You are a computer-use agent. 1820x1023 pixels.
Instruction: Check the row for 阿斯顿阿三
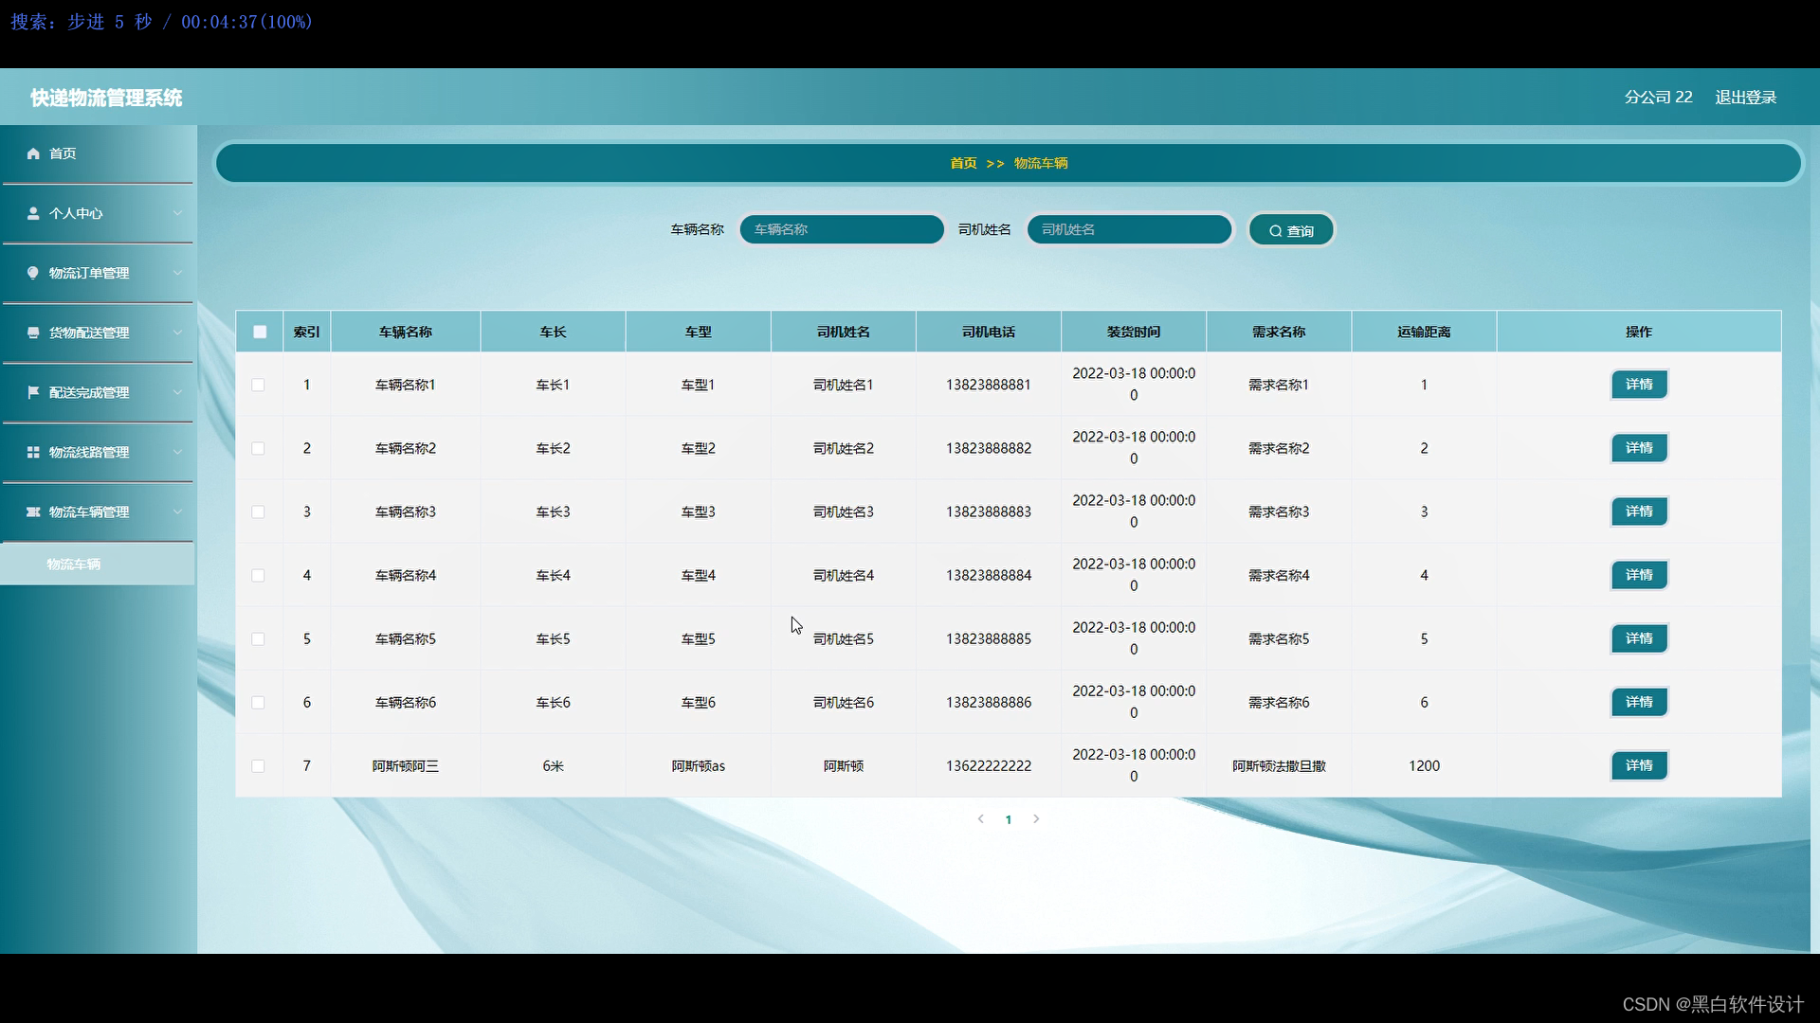[x=258, y=765]
